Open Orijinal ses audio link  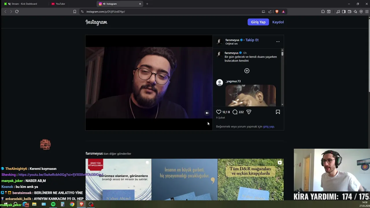point(232,44)
